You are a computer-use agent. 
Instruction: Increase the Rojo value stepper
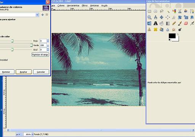pos(48,40)
